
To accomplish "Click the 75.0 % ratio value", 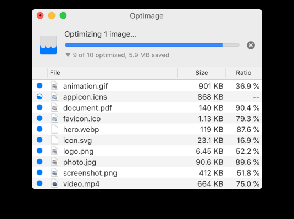I will (248, 184).
